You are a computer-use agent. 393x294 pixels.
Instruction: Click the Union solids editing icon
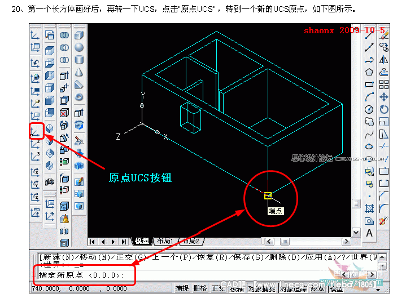click(x=64, y=35)
